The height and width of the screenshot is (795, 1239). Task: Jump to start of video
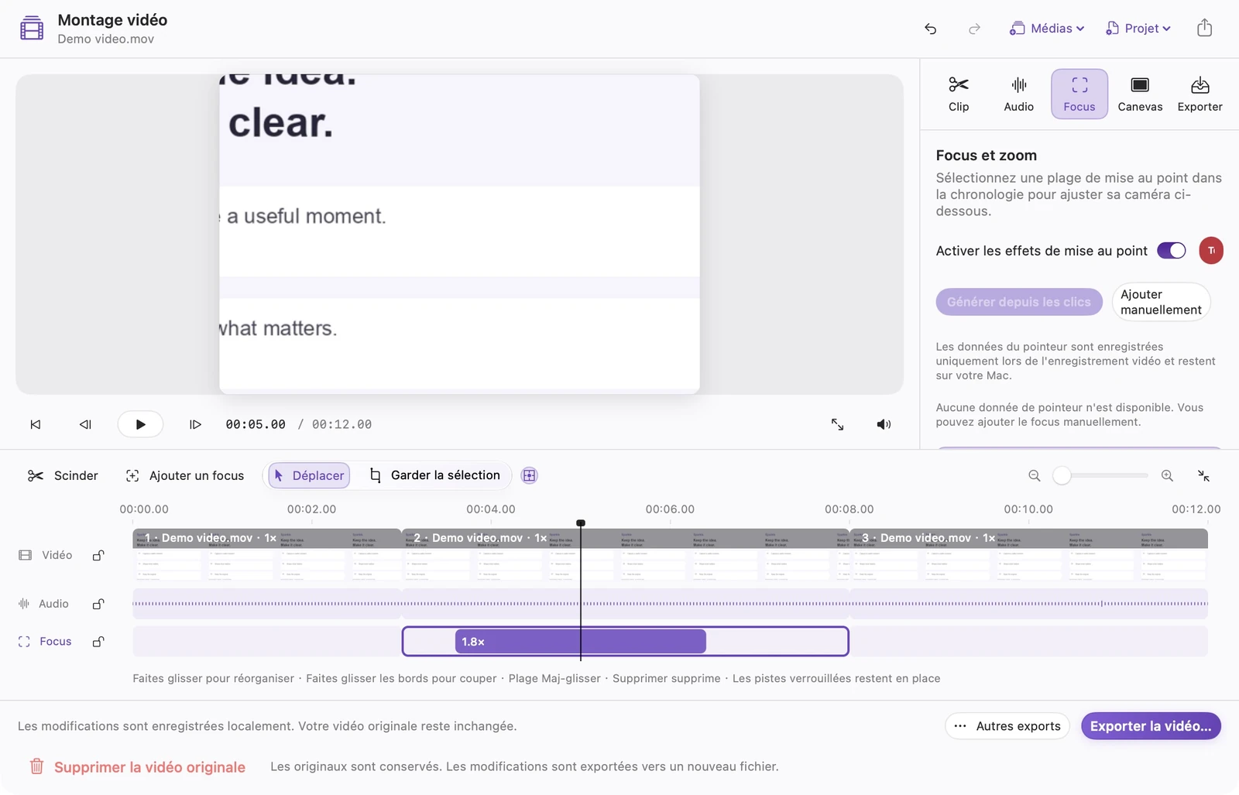(36, 424)
